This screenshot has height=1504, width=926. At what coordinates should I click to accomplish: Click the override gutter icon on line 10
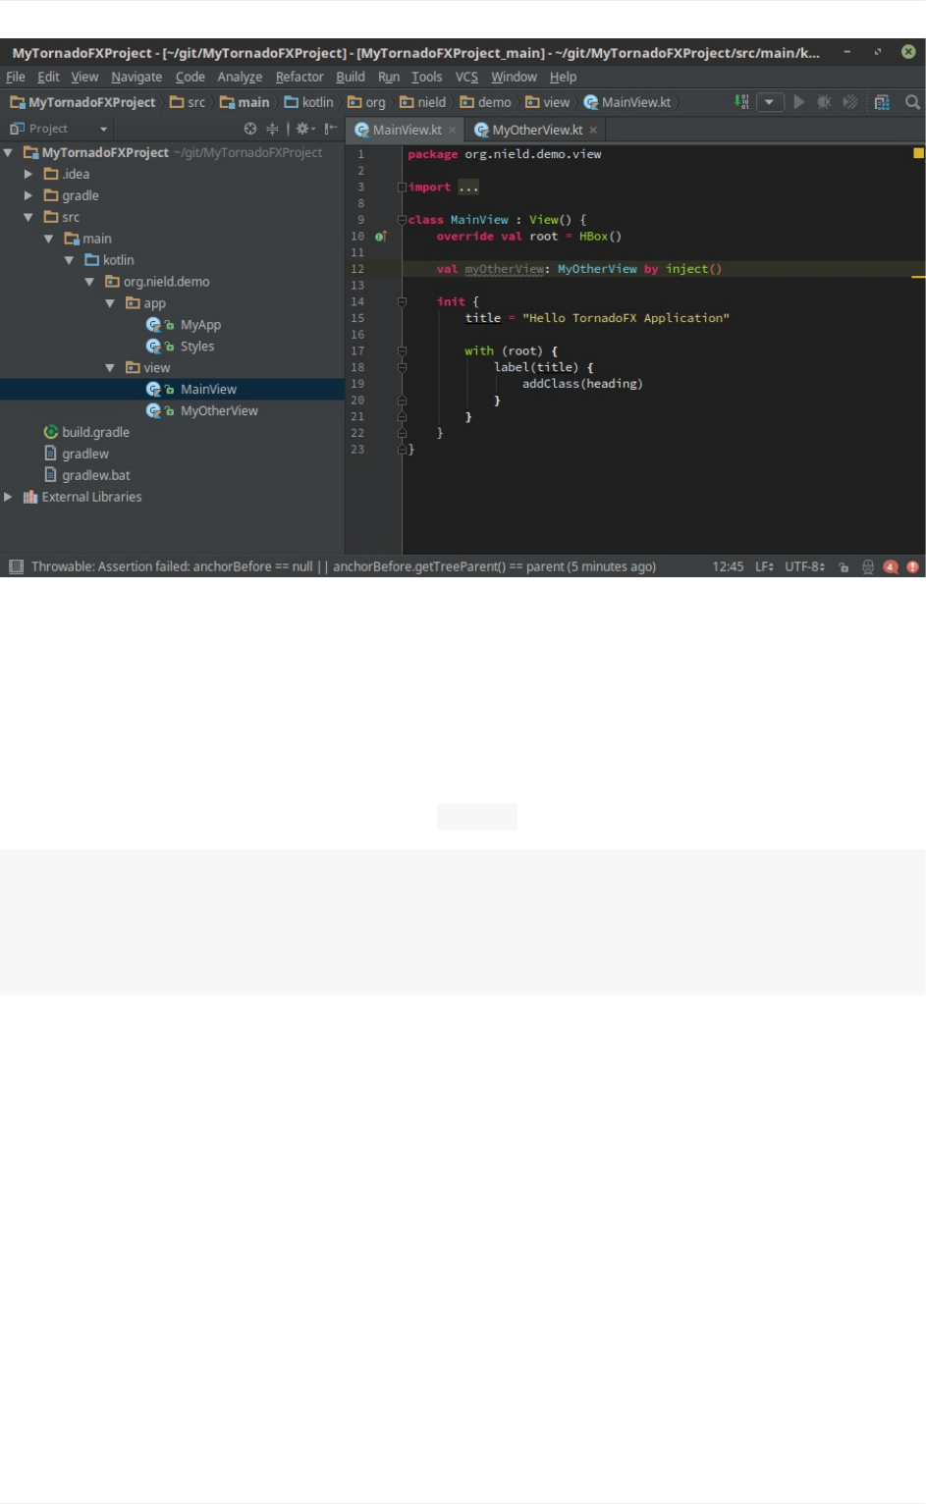pyautogui.click(x=380, y=237)
